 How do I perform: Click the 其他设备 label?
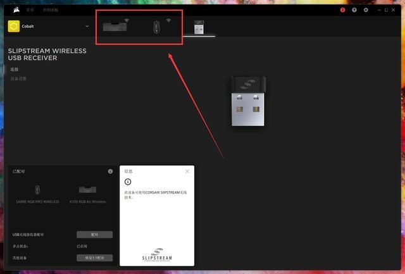click(20, 258)
